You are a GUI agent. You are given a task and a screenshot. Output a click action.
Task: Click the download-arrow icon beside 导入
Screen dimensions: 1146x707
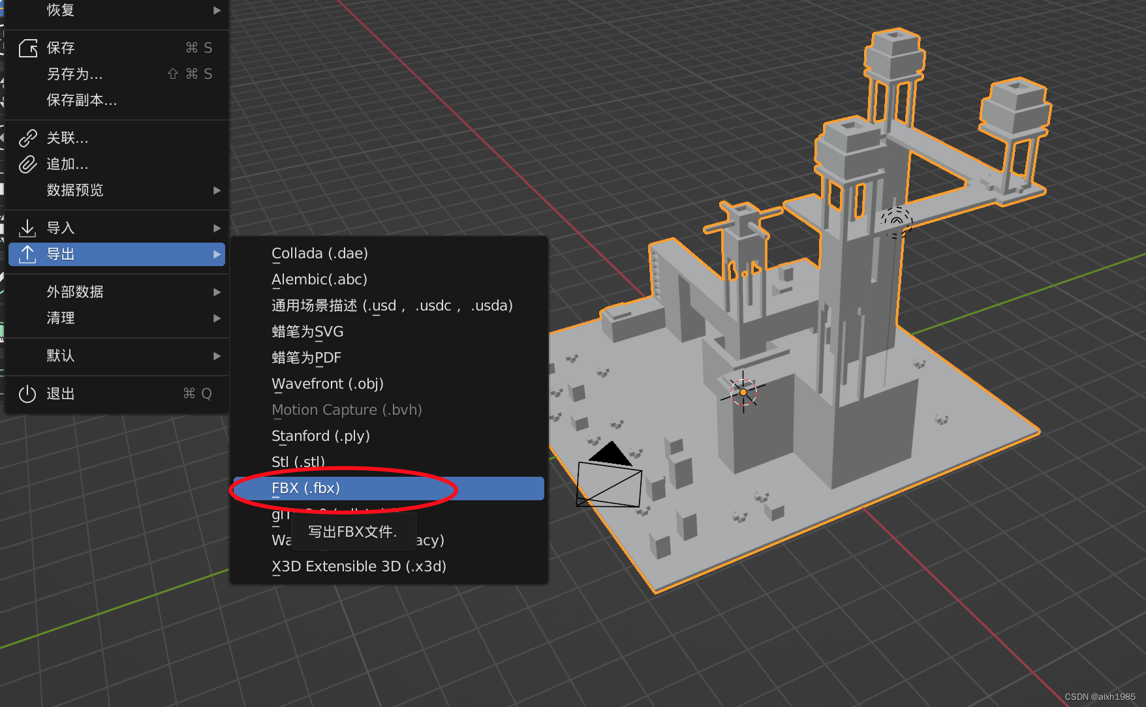click(27, 228)
